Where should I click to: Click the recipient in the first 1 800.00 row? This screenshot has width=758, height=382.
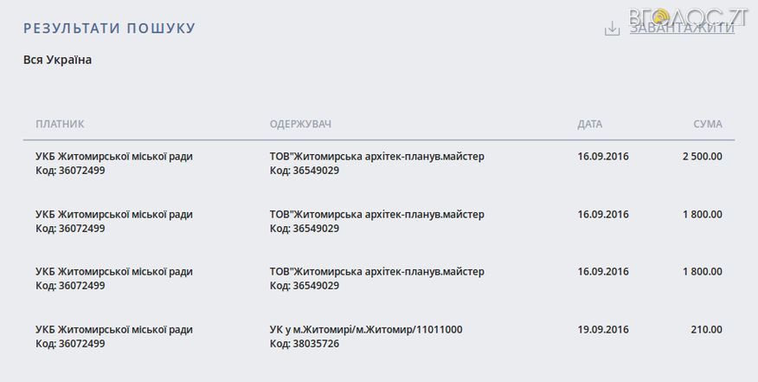point(376,214)
